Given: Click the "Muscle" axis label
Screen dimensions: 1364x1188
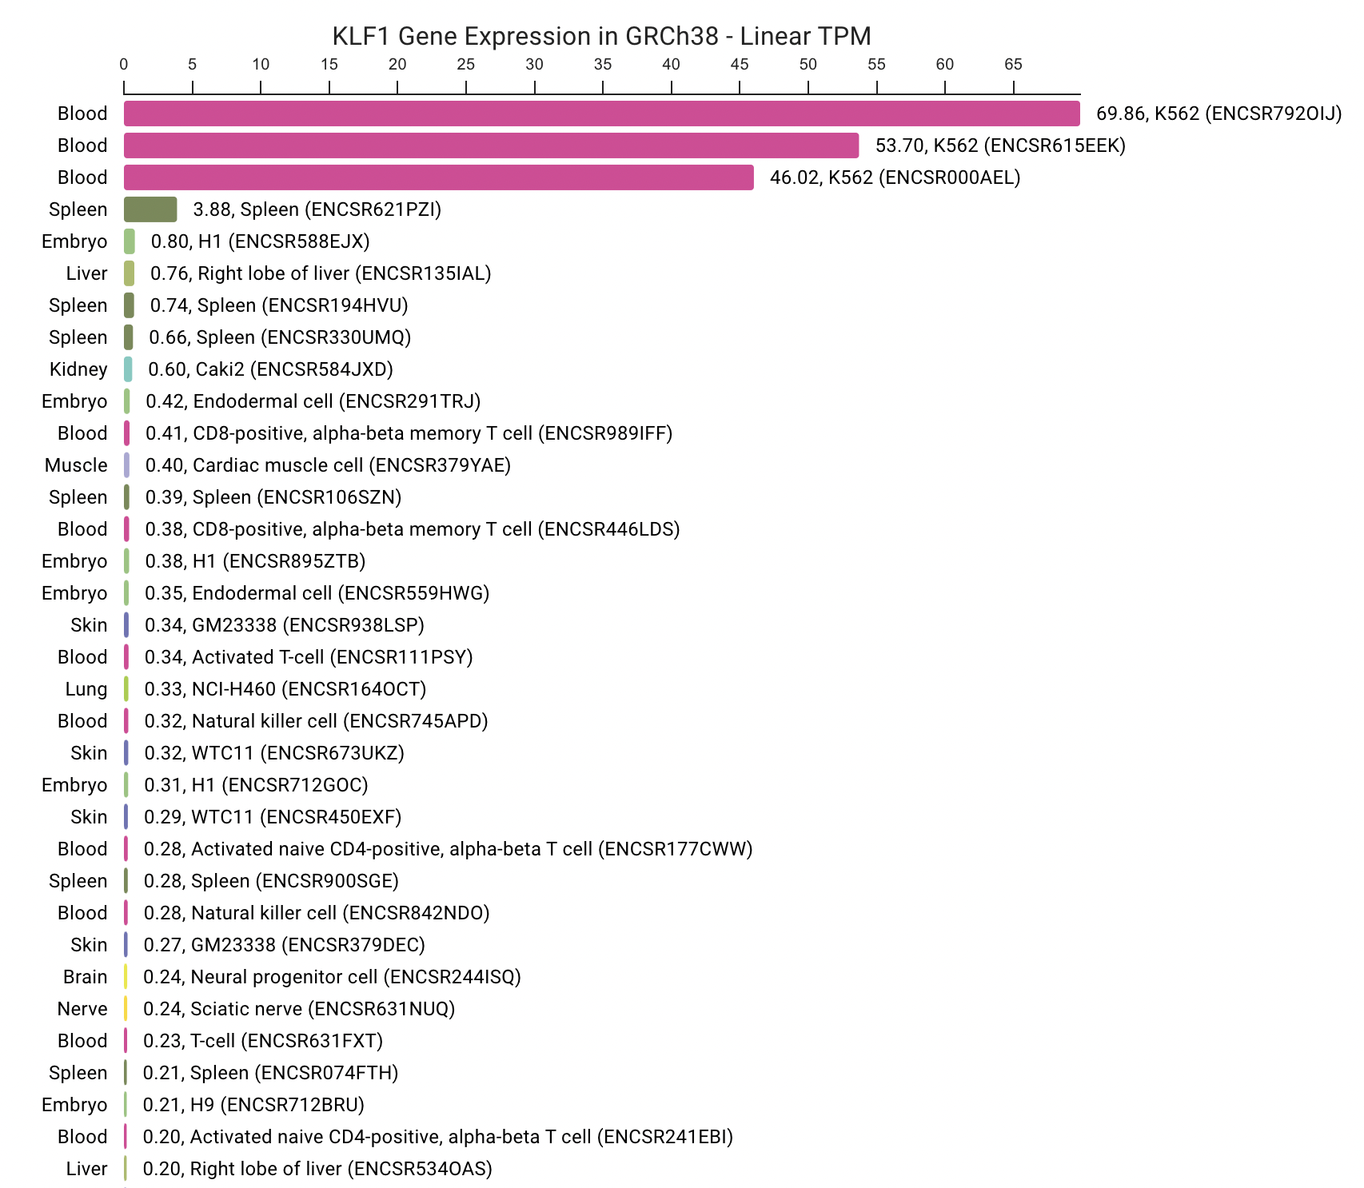Looking at the screenshot, I should coord(76,465).
